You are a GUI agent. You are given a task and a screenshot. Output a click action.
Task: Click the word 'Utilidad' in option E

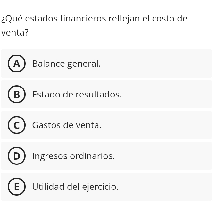coord(48,187)
